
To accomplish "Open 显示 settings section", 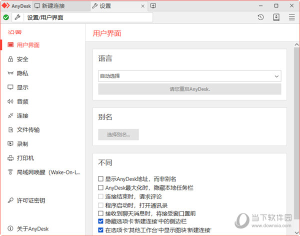I will 22,87.
